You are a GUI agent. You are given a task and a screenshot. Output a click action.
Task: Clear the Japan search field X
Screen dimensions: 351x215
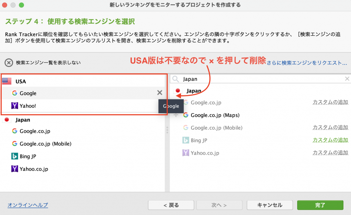pyautogui.click(x=347, y=79)
